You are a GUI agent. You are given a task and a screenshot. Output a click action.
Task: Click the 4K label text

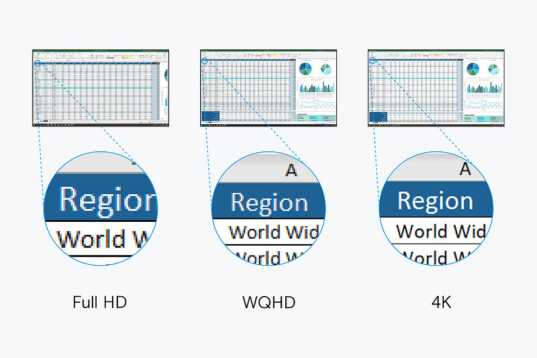pyautogui.click(x=441, y=302)
